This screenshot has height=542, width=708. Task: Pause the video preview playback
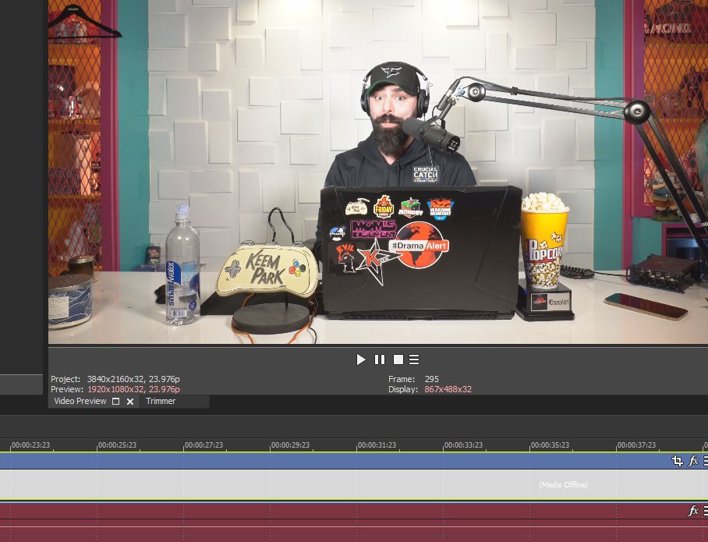coord(380,360)
